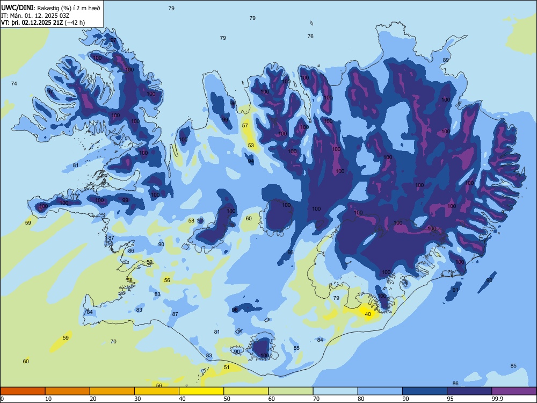Click the pale blue 70–80 legend swatch
537x403 pixels.
335,391
